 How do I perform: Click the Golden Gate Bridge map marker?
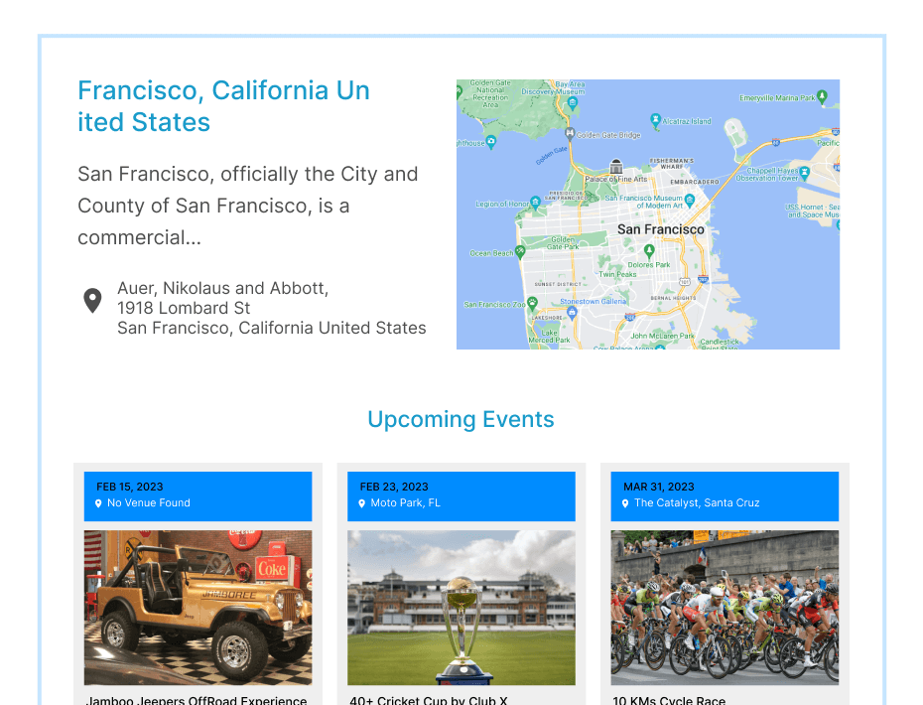pyautogui.click(x=569, y=133)
